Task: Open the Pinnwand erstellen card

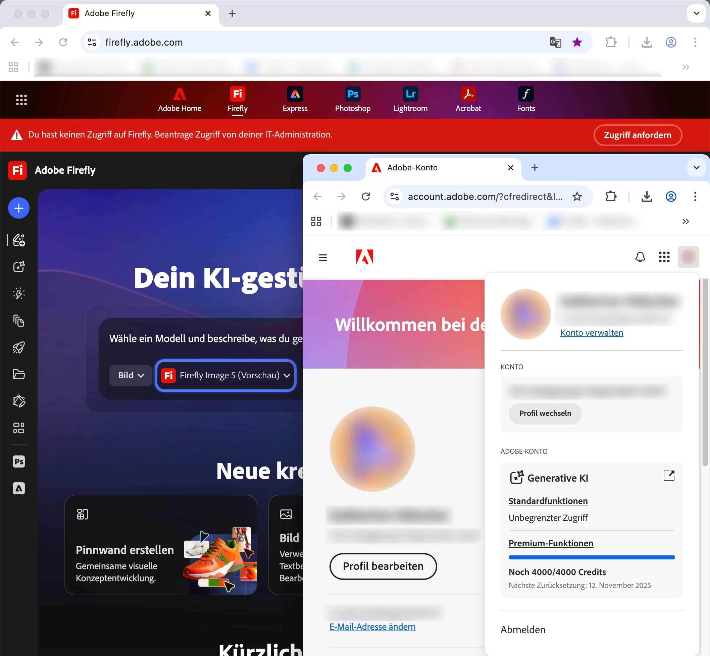Action: (160, 545)
